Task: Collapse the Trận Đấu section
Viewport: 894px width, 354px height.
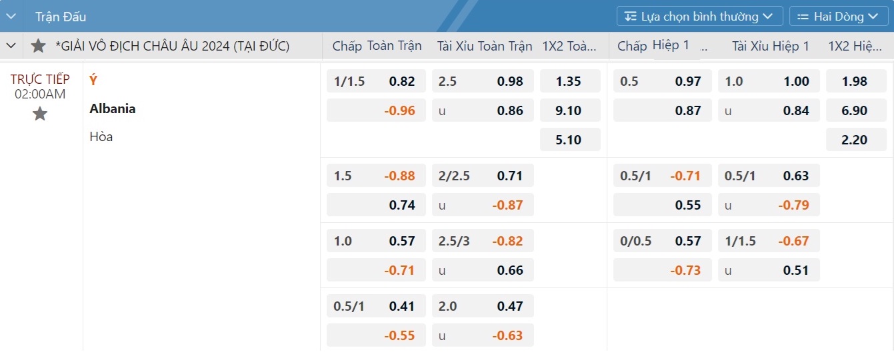Action: click(11, 17)
